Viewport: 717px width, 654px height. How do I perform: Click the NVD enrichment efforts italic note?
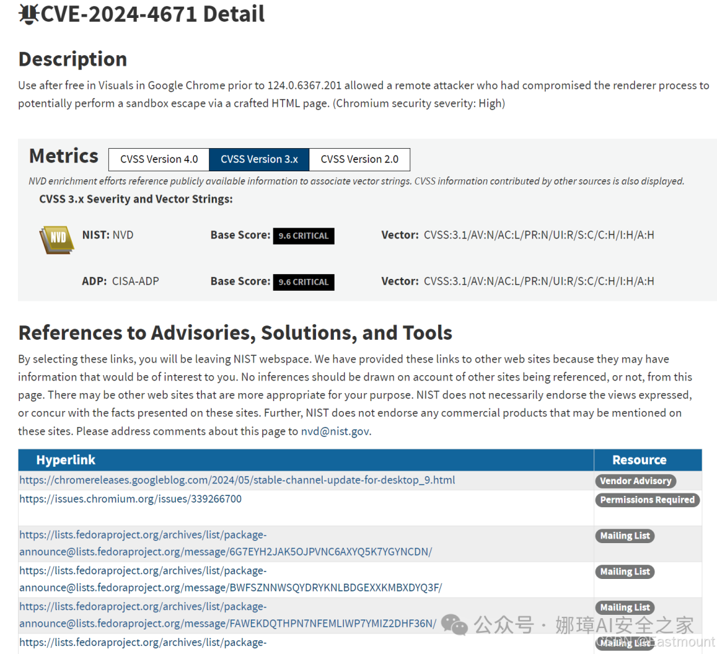coord(357,181)
